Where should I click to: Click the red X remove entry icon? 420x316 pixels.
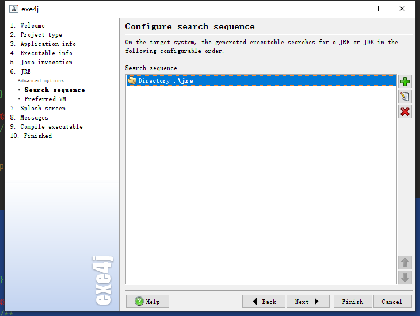405,111
